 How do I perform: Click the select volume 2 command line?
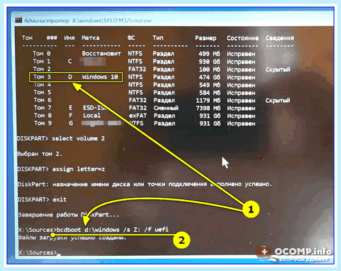pyautogui.click(x=61, y=139)
